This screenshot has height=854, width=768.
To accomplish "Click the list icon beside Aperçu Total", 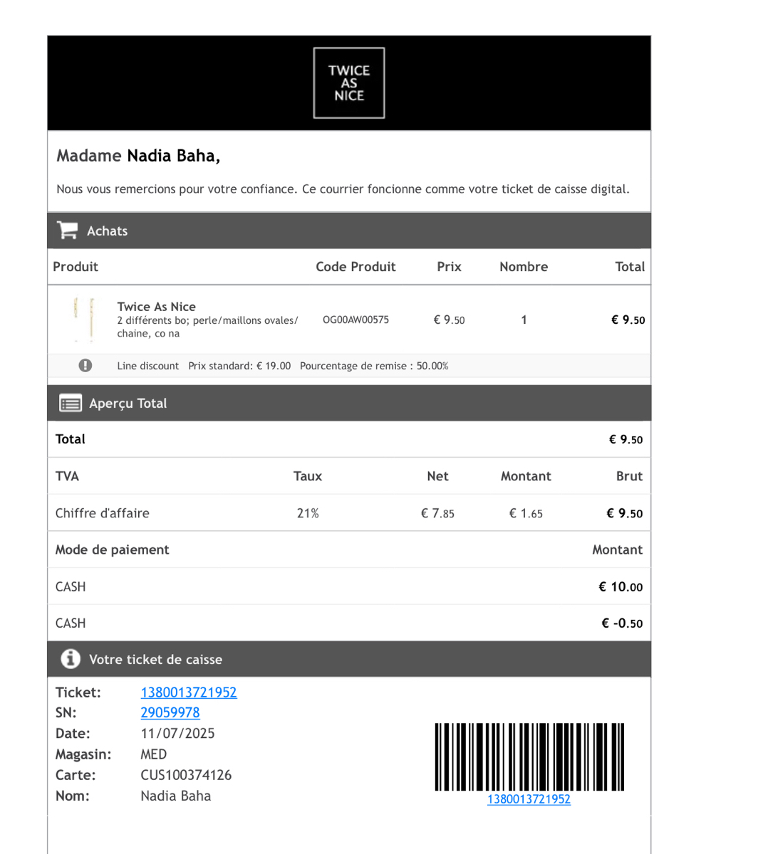I will pos(71,404).
